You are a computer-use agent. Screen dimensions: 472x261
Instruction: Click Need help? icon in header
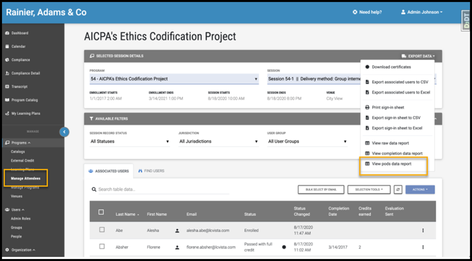(x=355, y=12)
